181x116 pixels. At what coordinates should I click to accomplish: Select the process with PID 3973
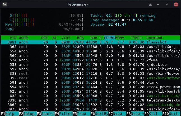coord(90,109)
